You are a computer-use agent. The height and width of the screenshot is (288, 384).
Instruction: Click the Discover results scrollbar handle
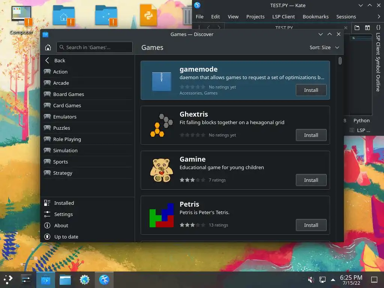tap(340, 60)
